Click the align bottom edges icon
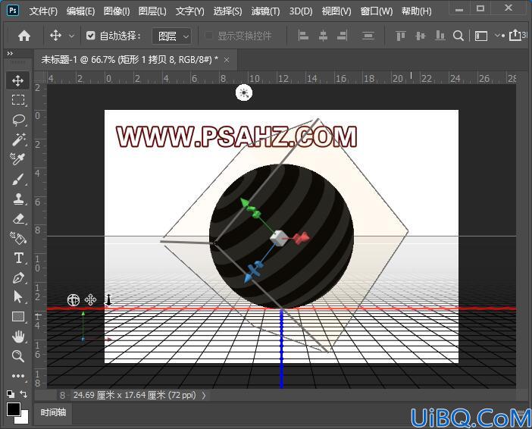Screen dimensions: 532x429 coord(440,36)
